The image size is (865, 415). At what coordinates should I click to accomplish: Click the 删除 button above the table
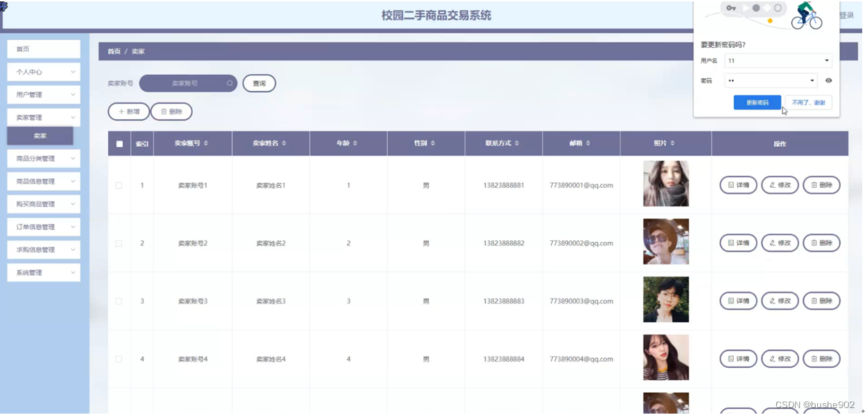point(171,112)
